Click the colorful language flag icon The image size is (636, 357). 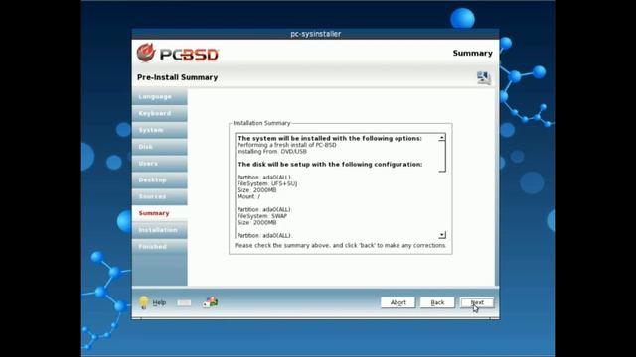click(211, 302)
